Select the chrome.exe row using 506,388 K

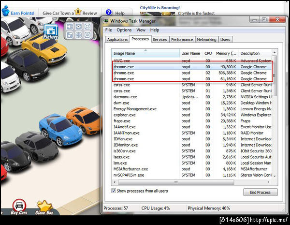tap(192, 73)
